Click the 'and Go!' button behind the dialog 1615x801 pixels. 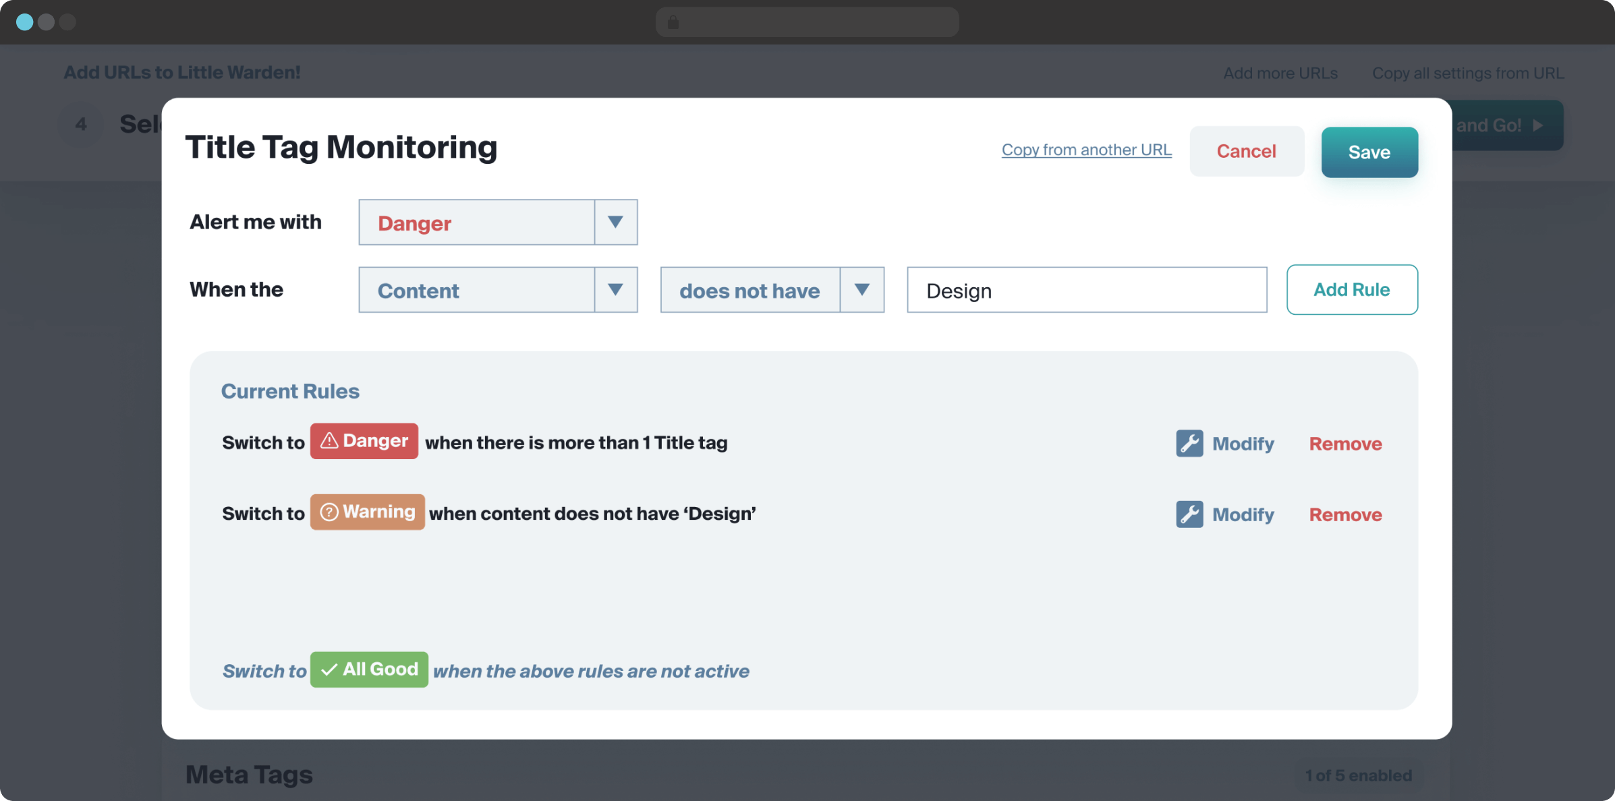(1508, 125)
